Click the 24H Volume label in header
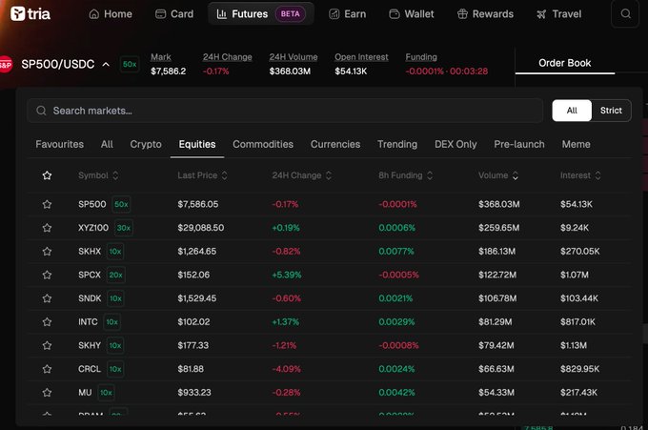The width and height of the screenshot is (648, 430). 294,57
